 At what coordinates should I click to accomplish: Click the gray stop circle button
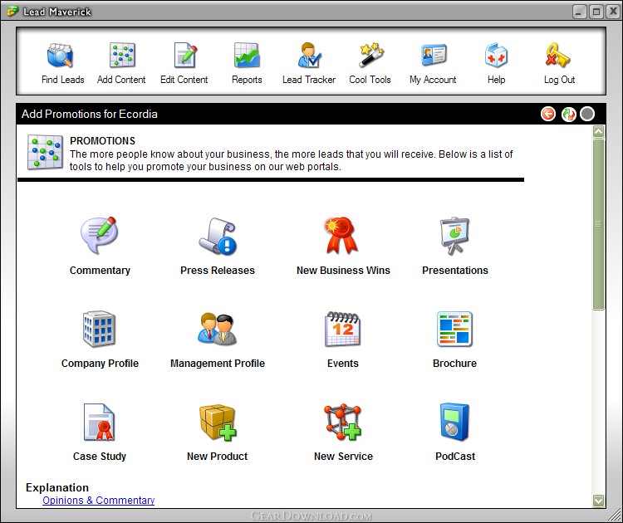[x=587, y=114]
